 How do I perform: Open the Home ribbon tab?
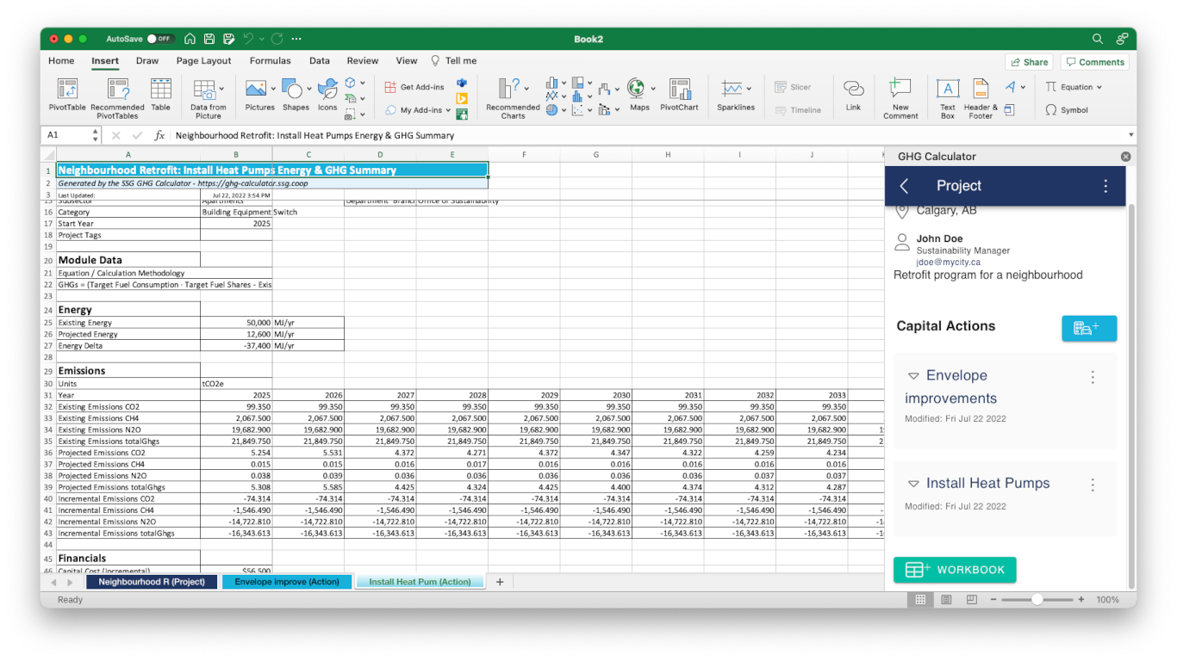[61, 61]
